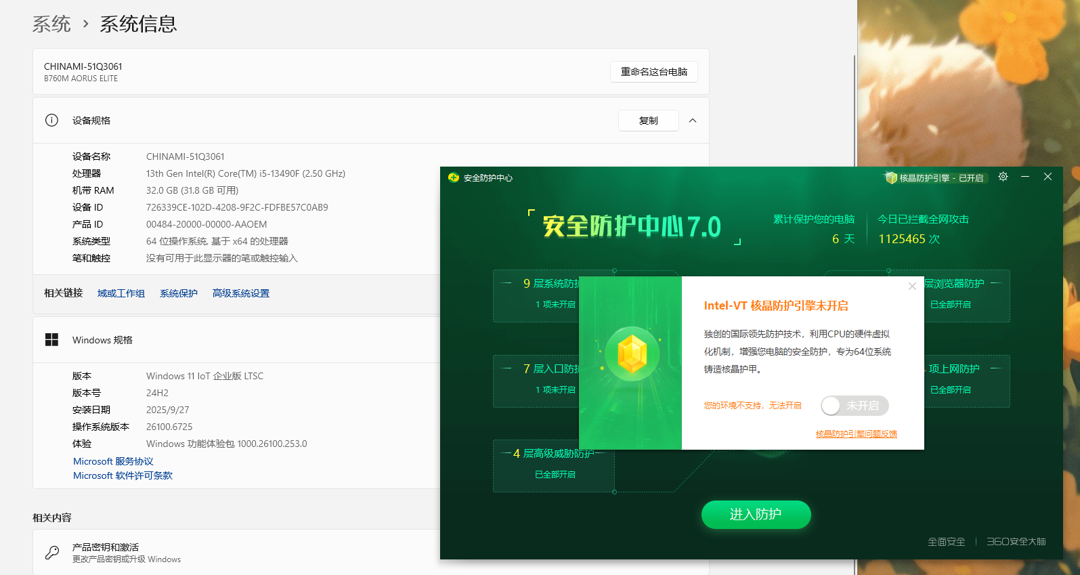Go back to 系统 in breadcrumb
Screen dimensions: 1080x575
click(51, 24)
